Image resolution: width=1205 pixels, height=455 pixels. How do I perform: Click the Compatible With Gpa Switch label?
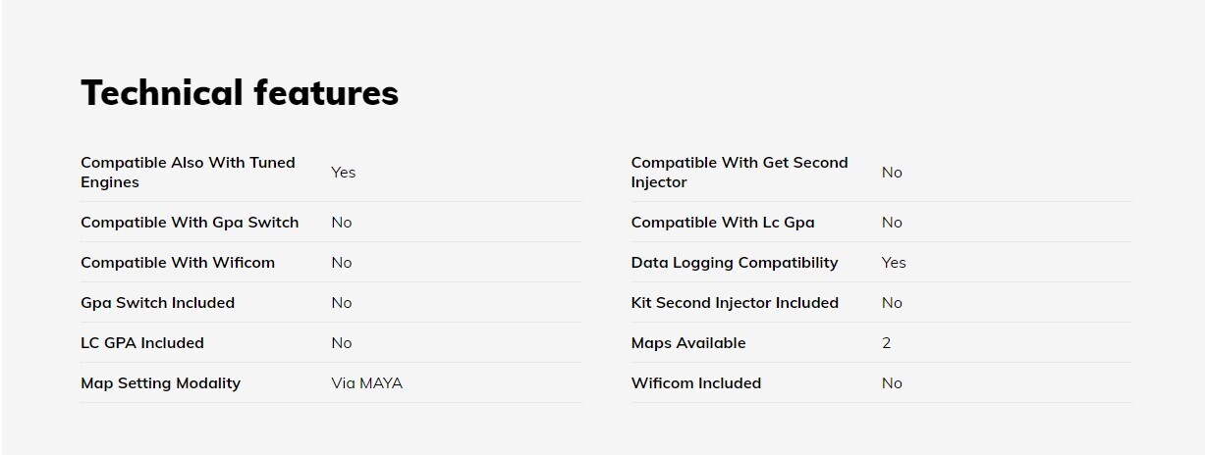[190, 223]
